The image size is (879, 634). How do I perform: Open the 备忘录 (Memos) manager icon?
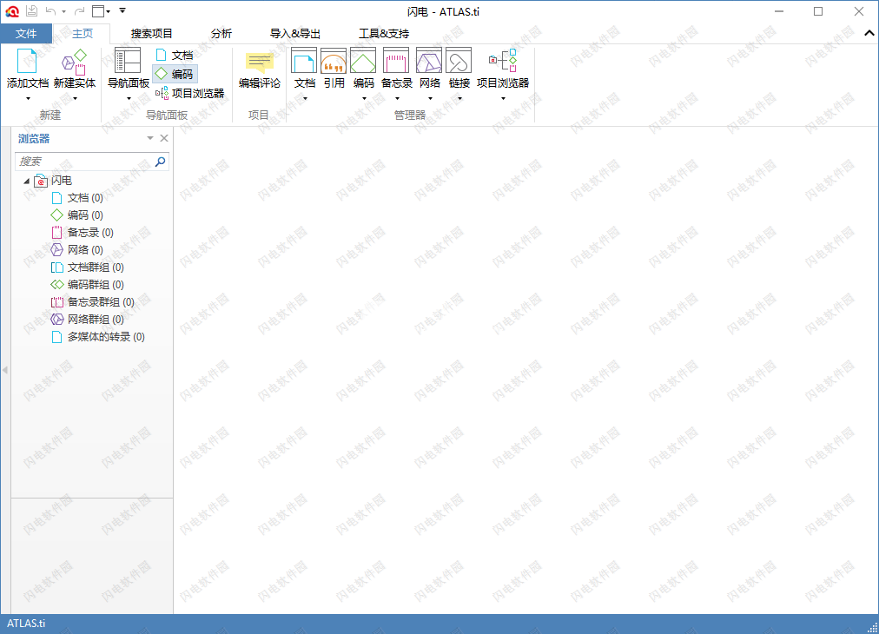tap(396, 61)
